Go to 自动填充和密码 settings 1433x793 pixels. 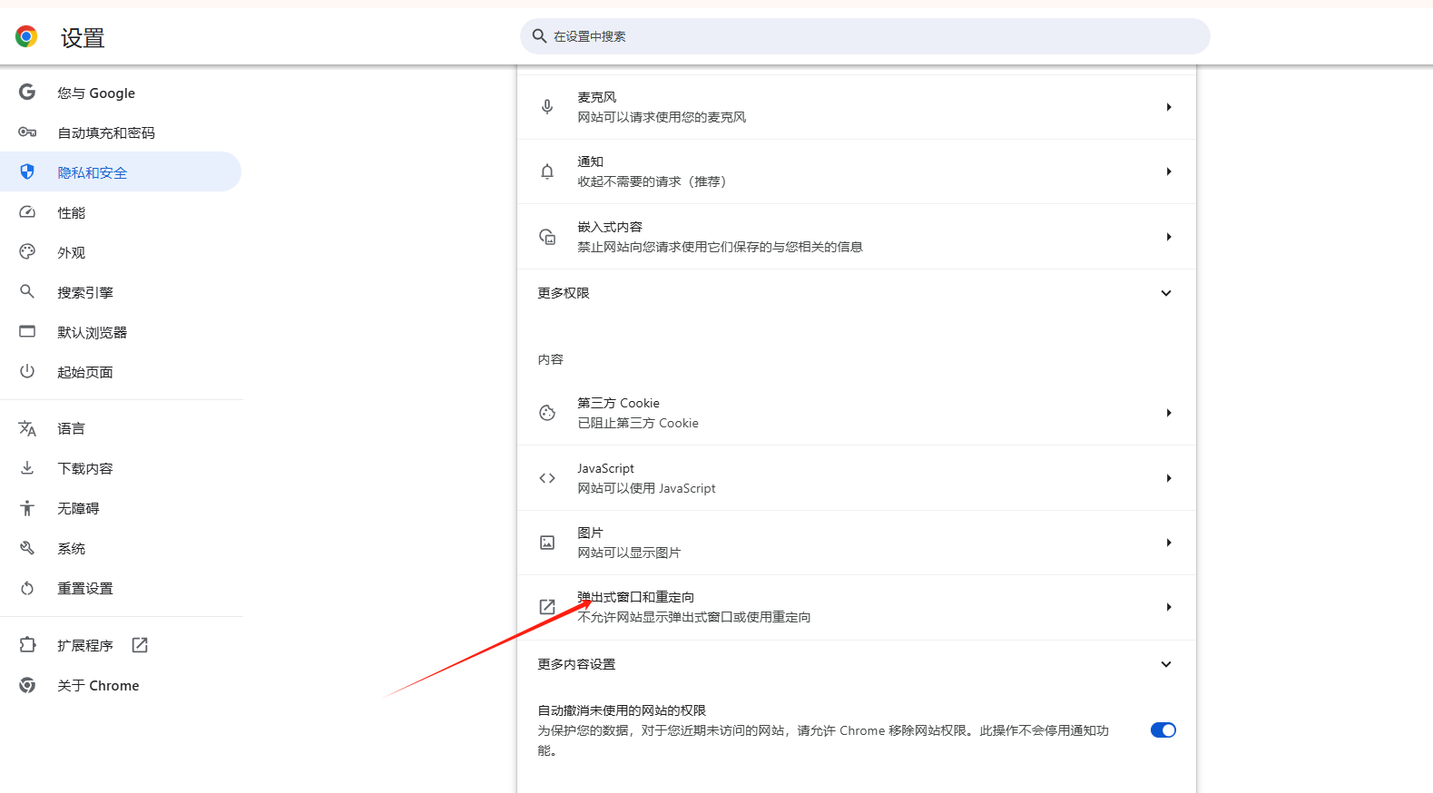(x=121, y=132)
